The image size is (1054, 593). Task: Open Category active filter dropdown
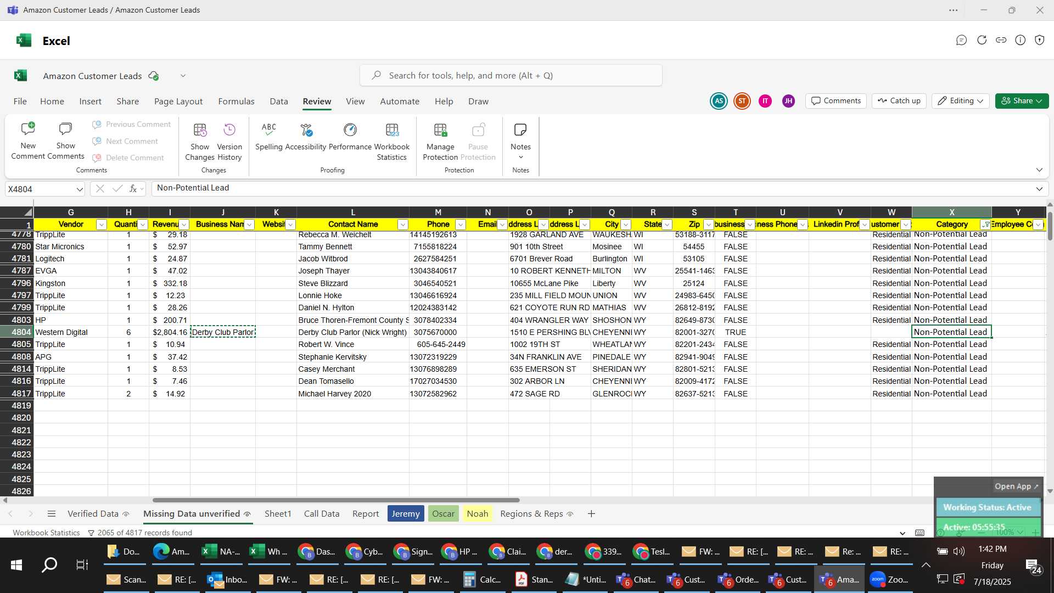tap(985, 225)
